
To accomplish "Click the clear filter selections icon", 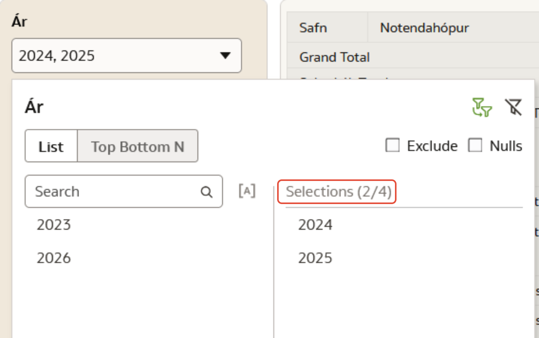I will point(513,108).
